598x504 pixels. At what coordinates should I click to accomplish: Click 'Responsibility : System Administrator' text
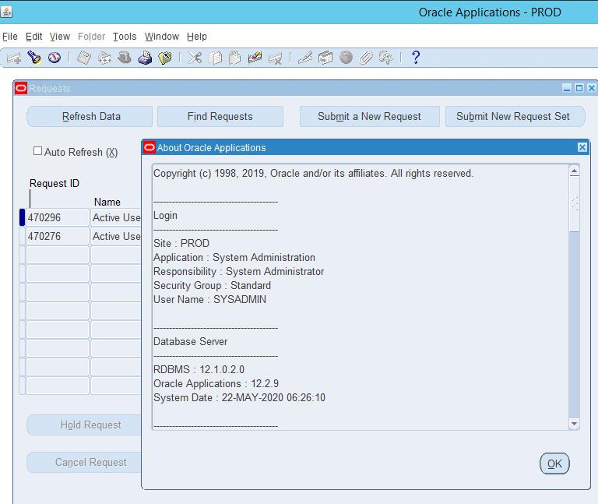[239, 271]
